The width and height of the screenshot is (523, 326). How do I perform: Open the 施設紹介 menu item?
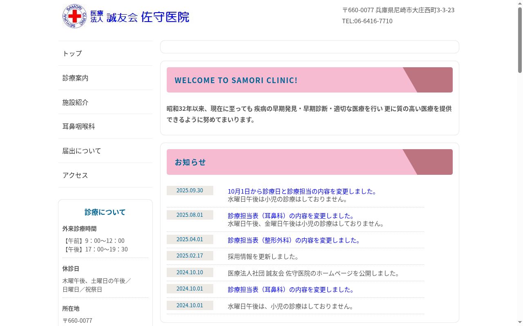[105, 102]
